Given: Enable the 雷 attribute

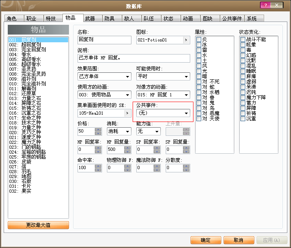Looking at the screenshot, I should (199, 50).
